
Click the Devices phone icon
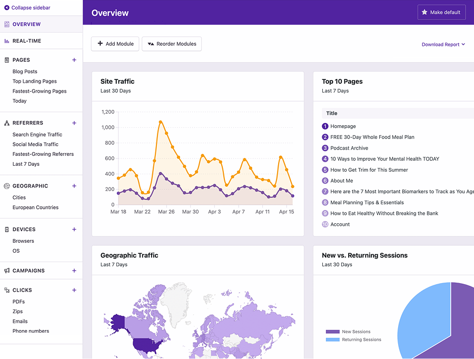[7, 230]
